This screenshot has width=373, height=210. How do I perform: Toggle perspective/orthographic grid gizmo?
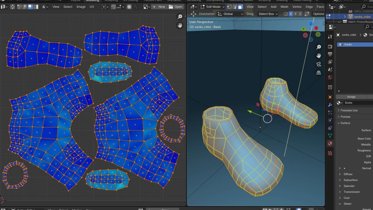point(319,73)
